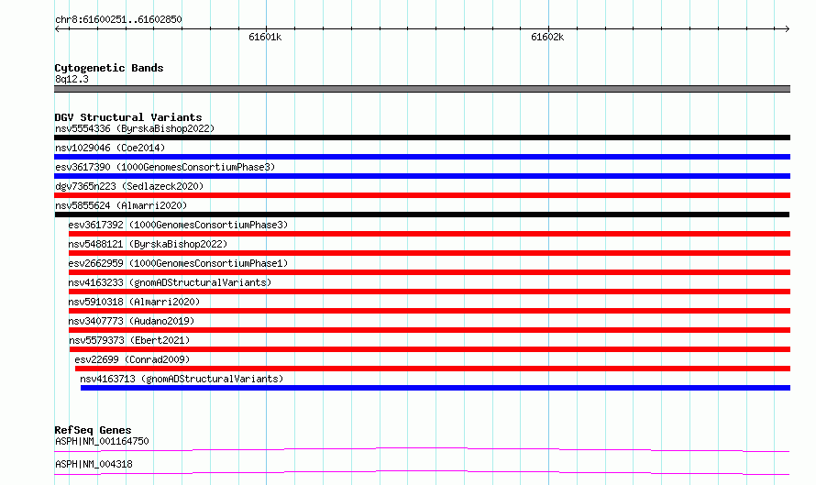The image size is (816, 485).
Task: Open dgv7365n223 (Sedlazeck2020) variant label
Action: pyautogui.click(x=129, y=186)
